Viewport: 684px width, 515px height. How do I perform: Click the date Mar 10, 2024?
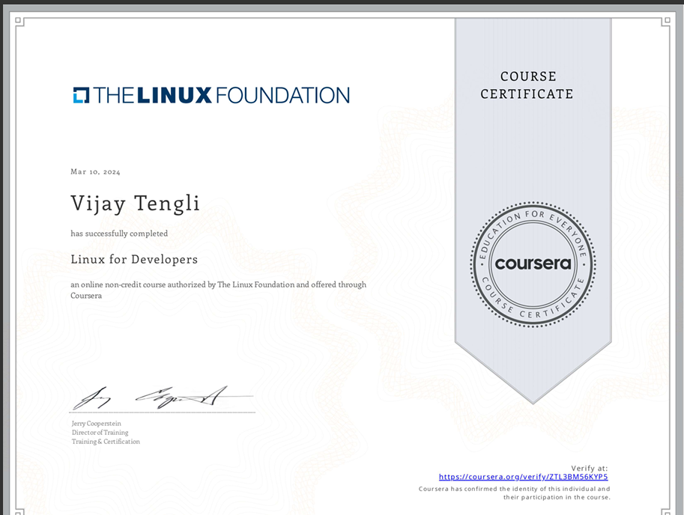coord(95,172)
